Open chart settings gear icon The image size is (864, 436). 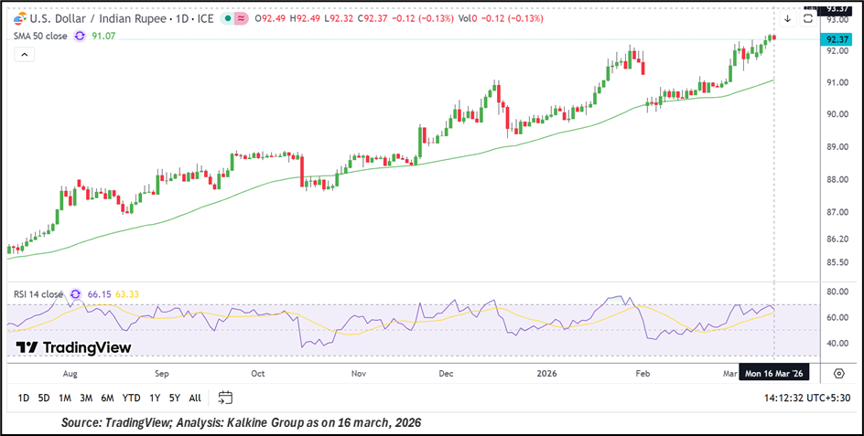coord(838,373)
